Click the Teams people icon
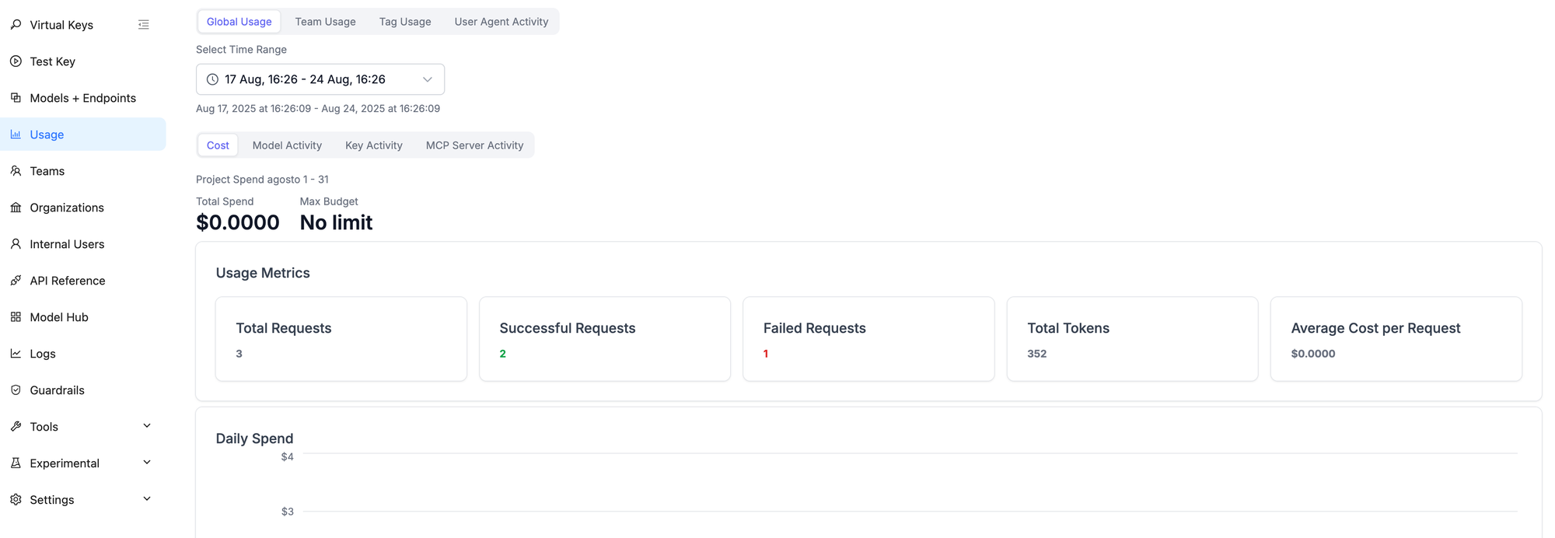 pyautogui.click(x=16, y=171)
